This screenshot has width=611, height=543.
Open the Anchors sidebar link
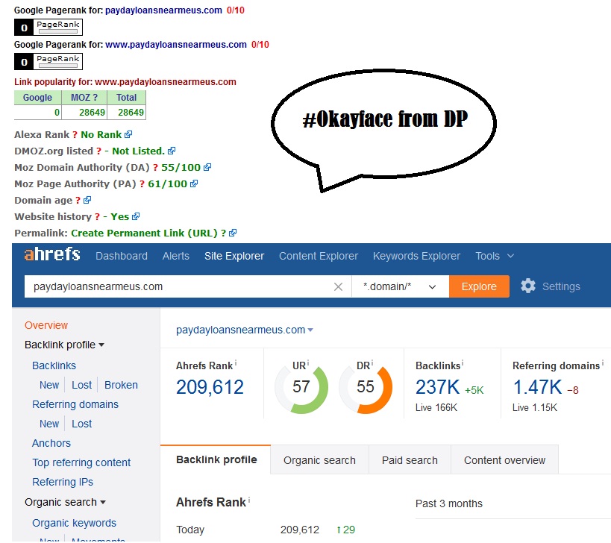point(51,443)
